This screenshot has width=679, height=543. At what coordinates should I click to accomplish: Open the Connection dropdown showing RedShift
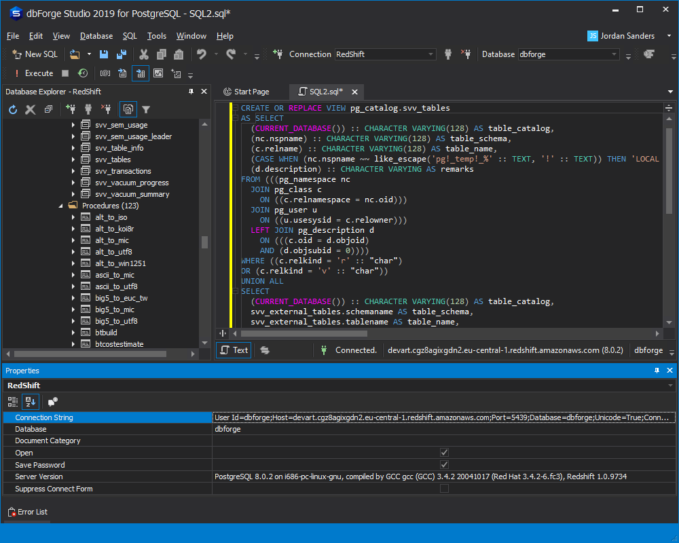click(430, 54)
